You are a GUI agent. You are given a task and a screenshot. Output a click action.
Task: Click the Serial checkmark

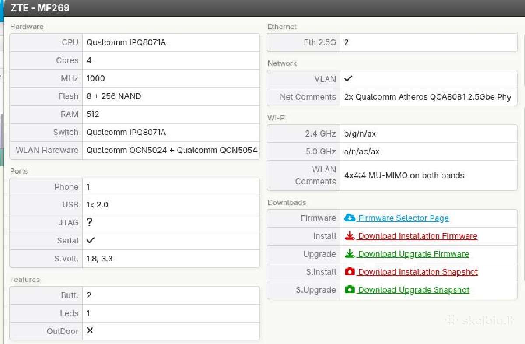tap(91, 240)
